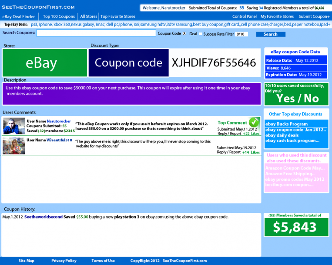332x265 pixels.
Task: Click the xbox 360 deal link
Action: (62, 24)
